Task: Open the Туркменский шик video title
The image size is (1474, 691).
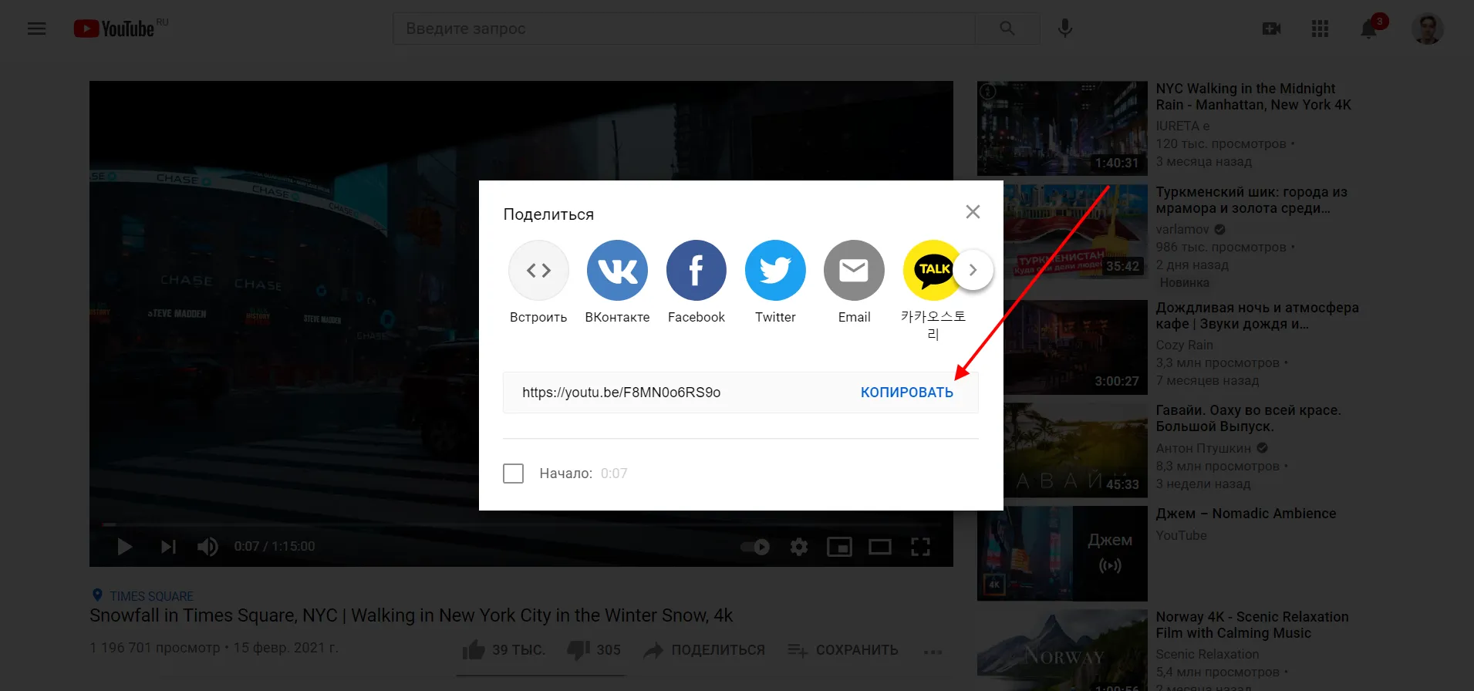Action: 1251,200
